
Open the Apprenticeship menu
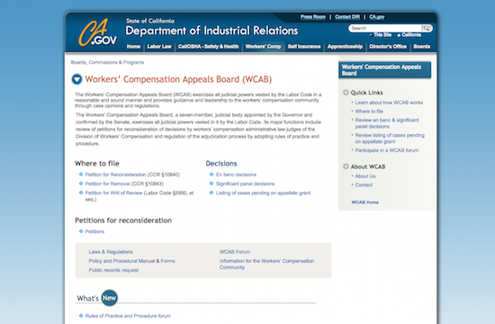(x=345, y=47)
